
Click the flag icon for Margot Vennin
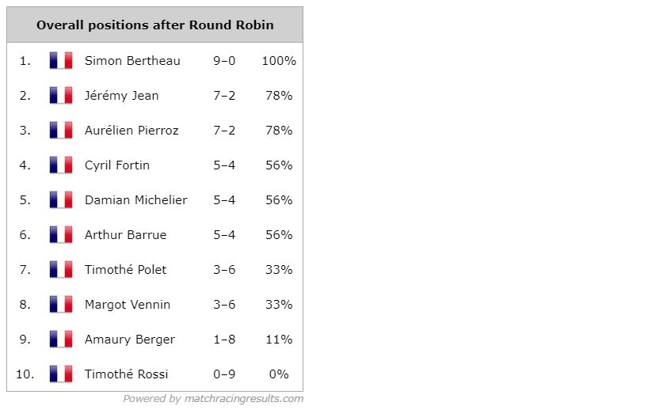[61, 304]
